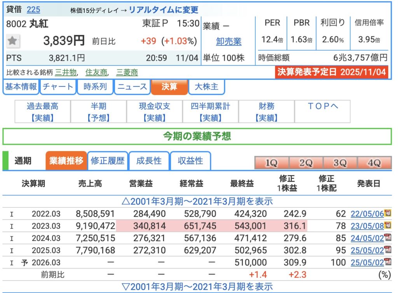Open the report icon beside 23/05/08
This screenshot has width=398, height=293.
pyautogui.click(x=387, y=225)
